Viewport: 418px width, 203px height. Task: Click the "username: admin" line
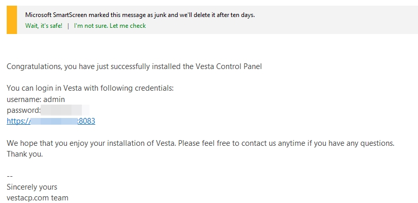[x=36, y=99]
